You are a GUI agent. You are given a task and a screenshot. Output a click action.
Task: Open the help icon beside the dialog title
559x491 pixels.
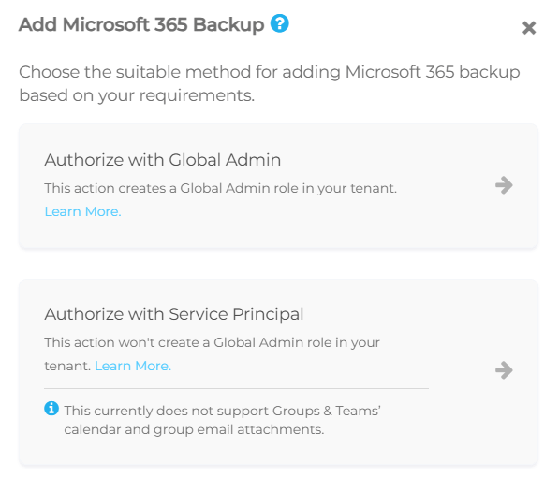point(279,23)
